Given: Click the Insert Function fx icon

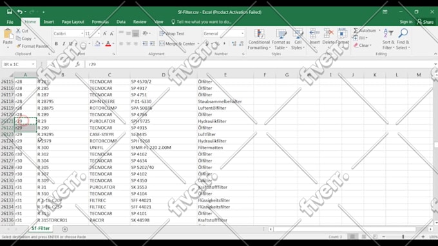Looking at the screenshot, I should click(78, 64).
